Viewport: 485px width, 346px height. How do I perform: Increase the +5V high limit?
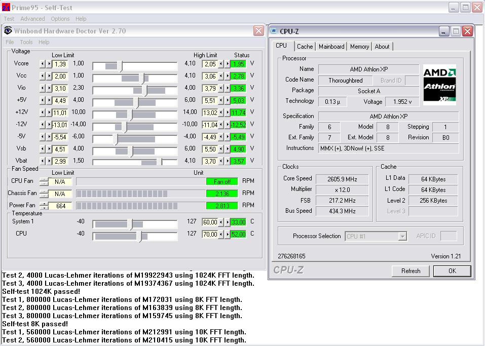228,100
